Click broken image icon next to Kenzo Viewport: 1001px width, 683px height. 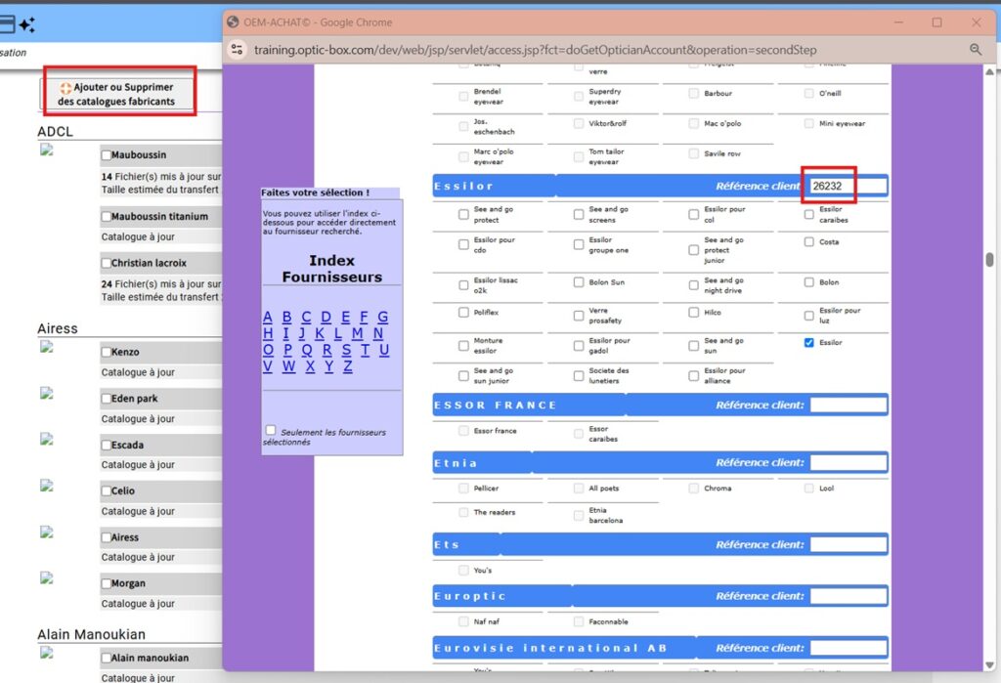pos(47,347)
